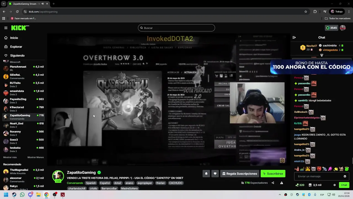Open iwobeka followed channel
353x199 pixels.
23,149
